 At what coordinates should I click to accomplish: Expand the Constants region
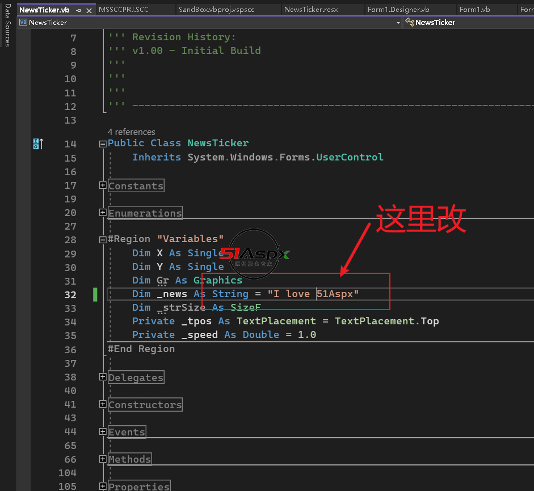coord(103,185)
